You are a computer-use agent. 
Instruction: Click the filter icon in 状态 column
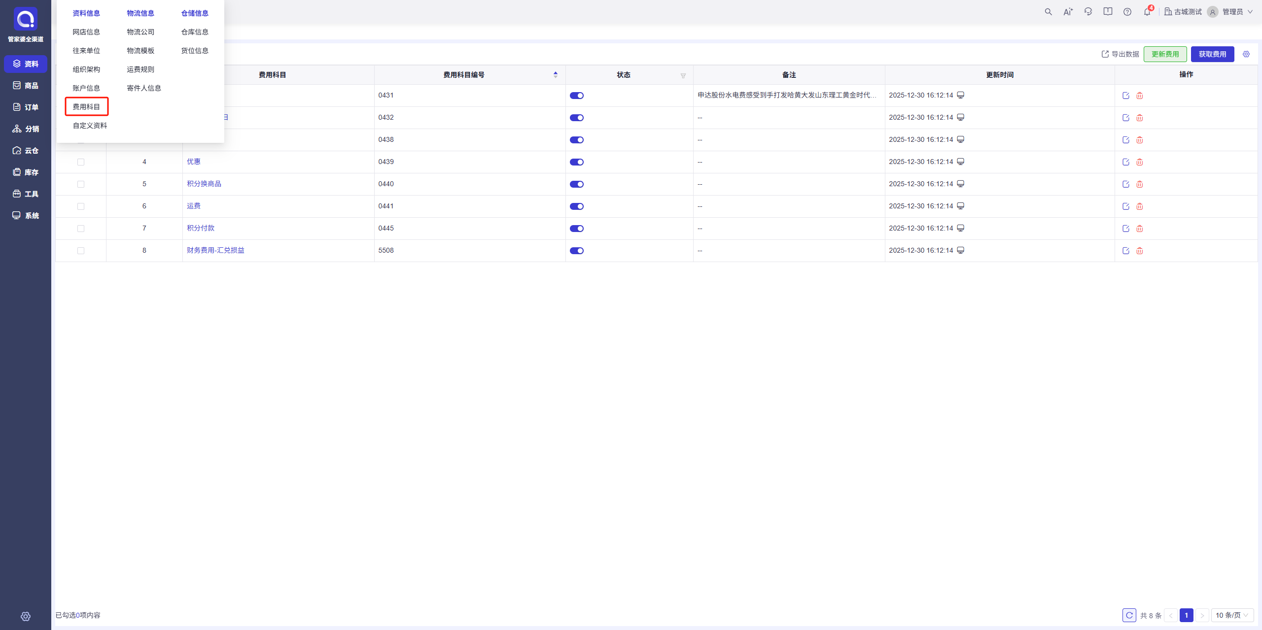[x=683, y=75]
